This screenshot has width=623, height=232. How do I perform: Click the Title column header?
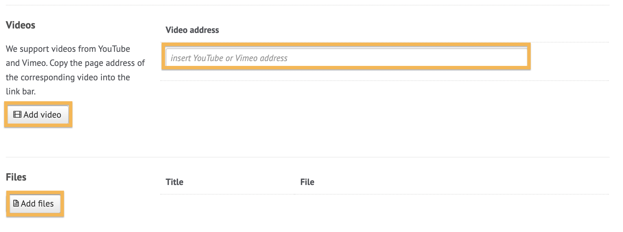point(174,182)
